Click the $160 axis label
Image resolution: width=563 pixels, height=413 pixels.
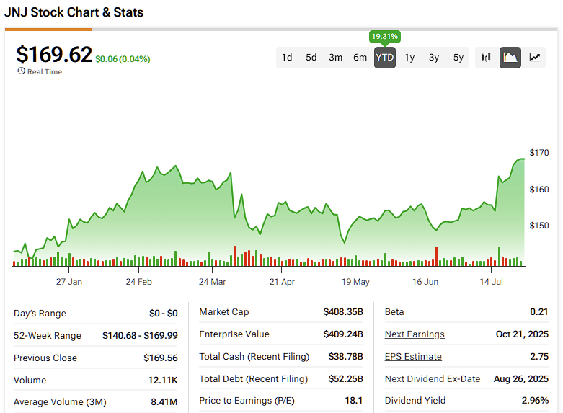539,190
